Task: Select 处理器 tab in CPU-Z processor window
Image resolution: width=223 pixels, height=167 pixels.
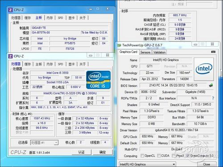Action: [16, 64]
